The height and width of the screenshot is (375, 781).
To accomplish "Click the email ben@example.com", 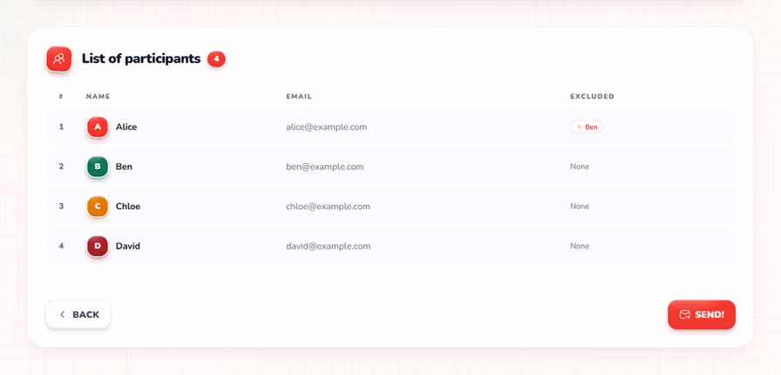I will [325, 167].
